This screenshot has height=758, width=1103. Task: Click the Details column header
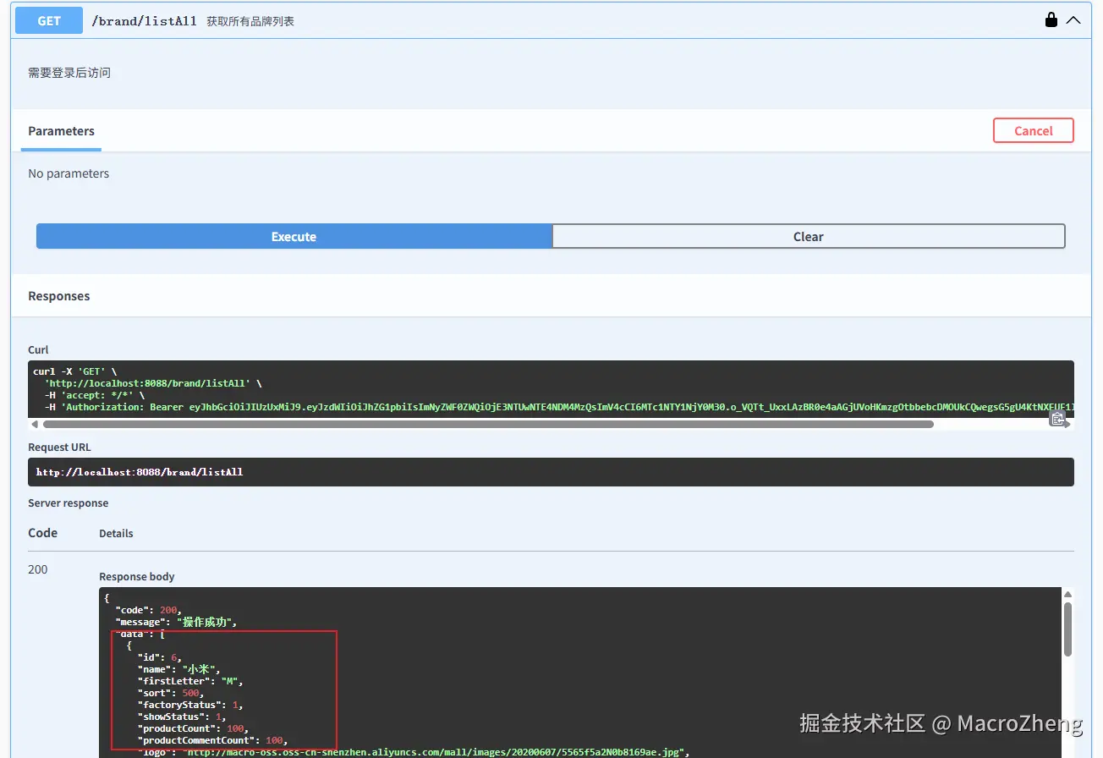coord(115,533)
